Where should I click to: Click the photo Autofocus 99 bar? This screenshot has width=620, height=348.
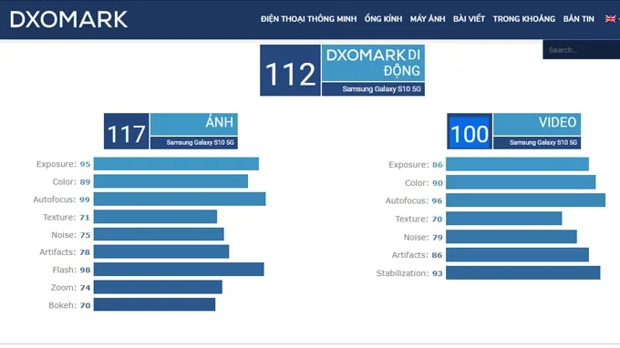pos(180,200)
